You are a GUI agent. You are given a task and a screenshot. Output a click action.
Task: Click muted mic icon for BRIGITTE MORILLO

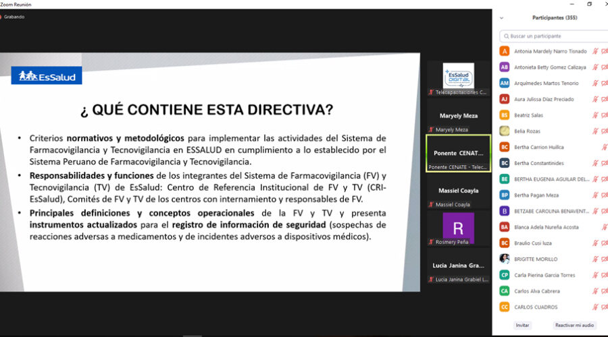click(595, 259)
